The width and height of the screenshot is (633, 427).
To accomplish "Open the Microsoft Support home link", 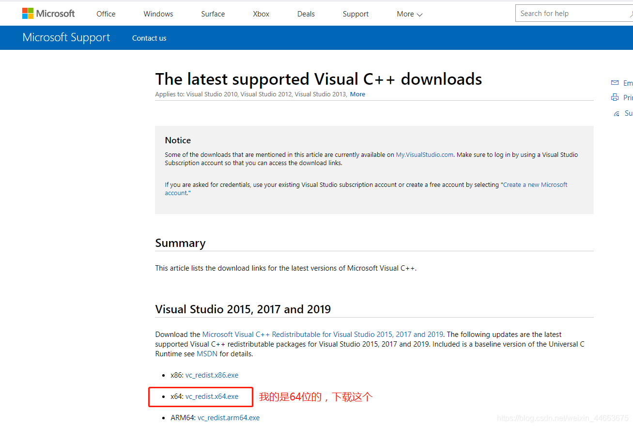I will click(x=66, y=38).
